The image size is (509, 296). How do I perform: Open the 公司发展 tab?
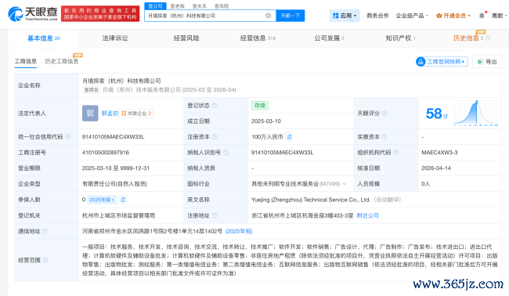pos(329,38)
